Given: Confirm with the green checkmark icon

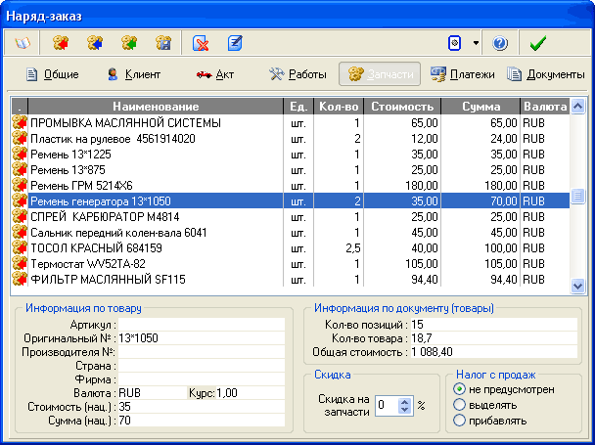Looking at the screenshot, I should 536,43.
